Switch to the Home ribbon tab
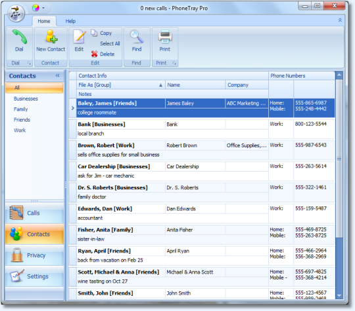 44,21
